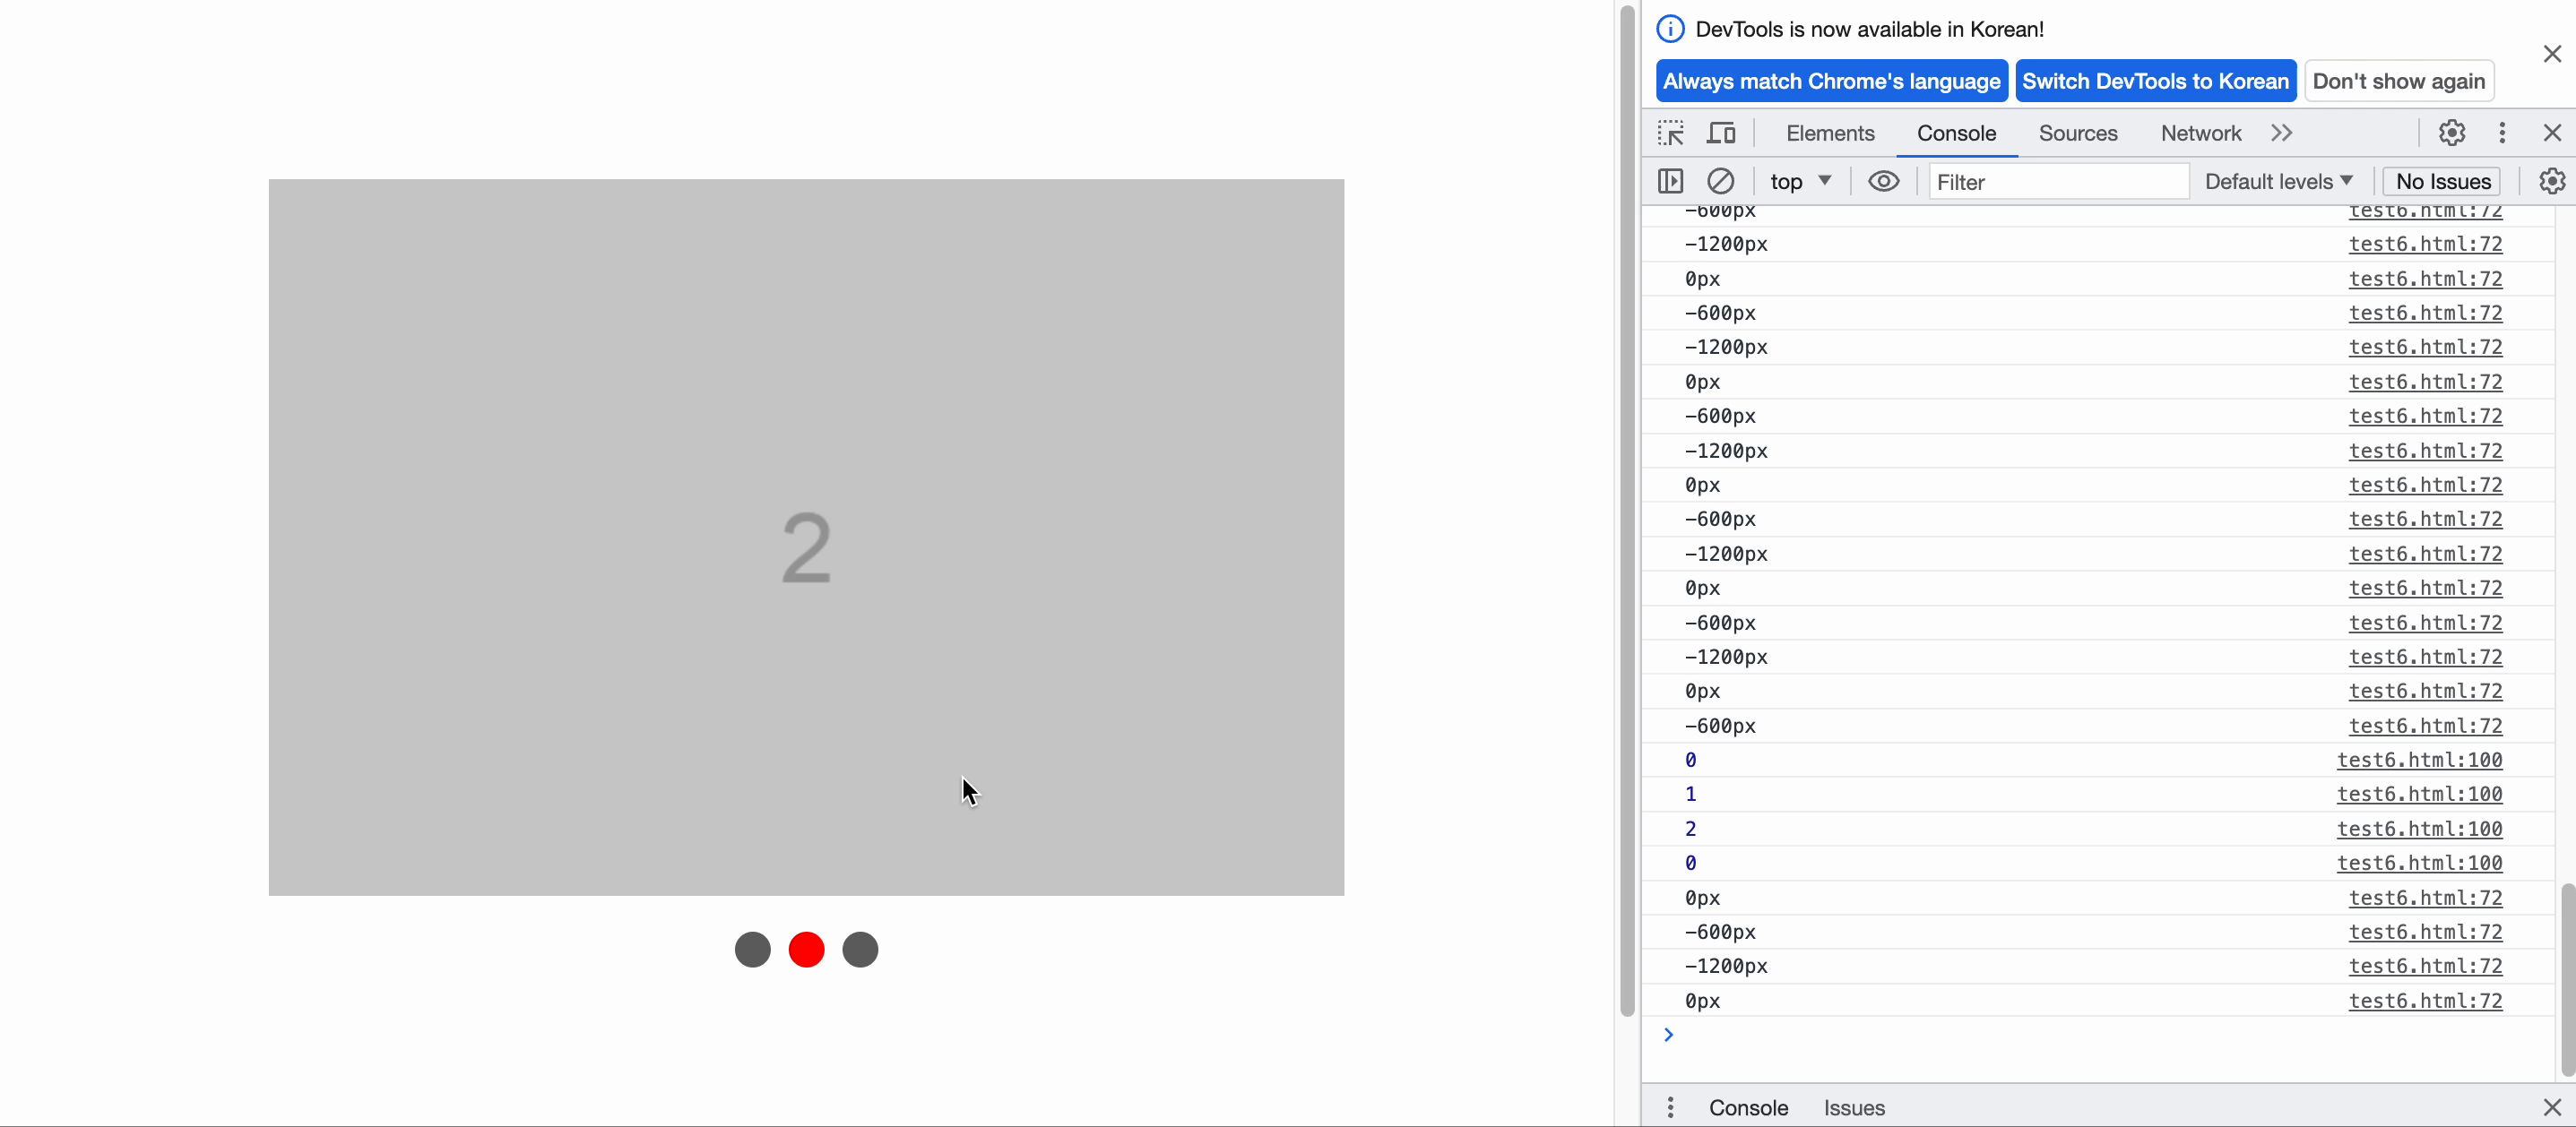Don't show again for language prompt

(2399, 79)
